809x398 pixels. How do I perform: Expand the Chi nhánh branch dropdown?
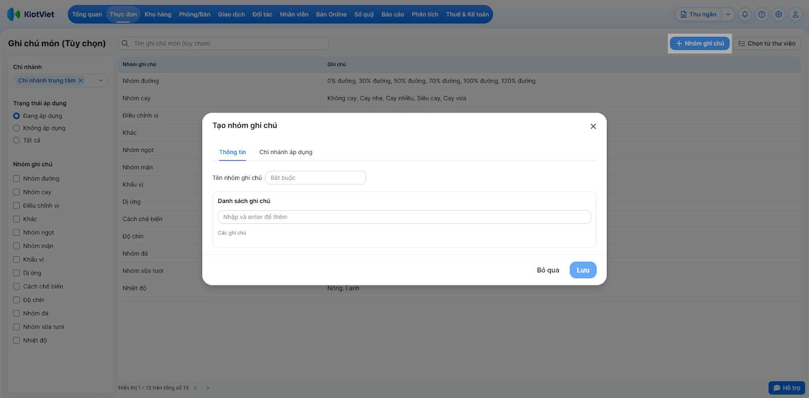pos(101,80)
